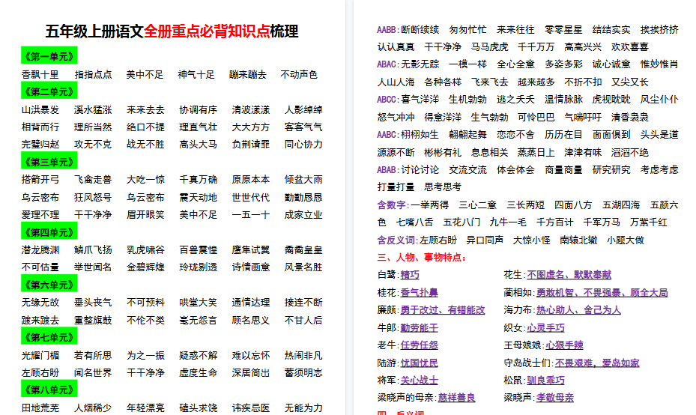Click the phrase 成家立业

point(303,215)
